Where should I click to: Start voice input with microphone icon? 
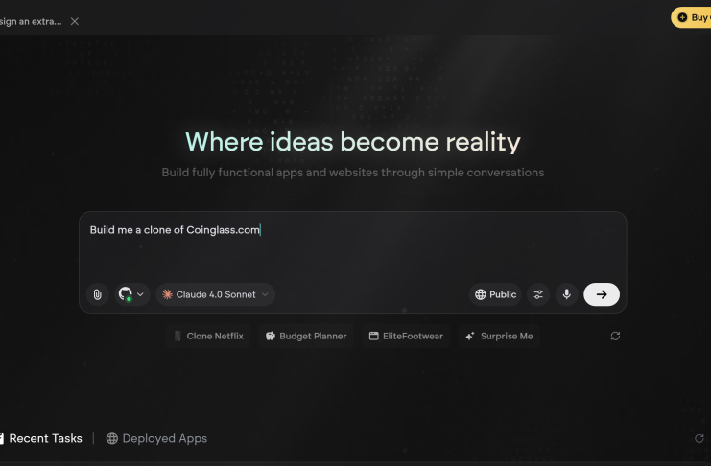pyautogui.click(x=567, y=294)
